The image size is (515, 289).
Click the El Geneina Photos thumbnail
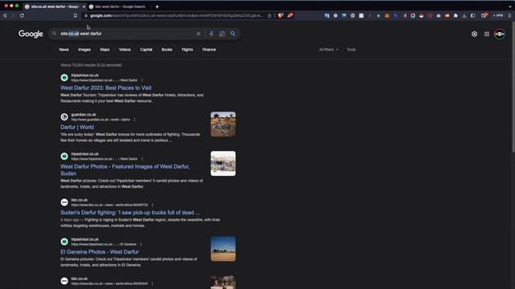pyautogui.click(x=223, y=249)
